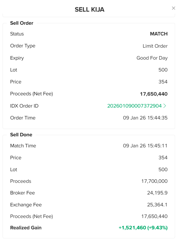Click the green Realized Gain +1,521,460 value

pos(143,228)
